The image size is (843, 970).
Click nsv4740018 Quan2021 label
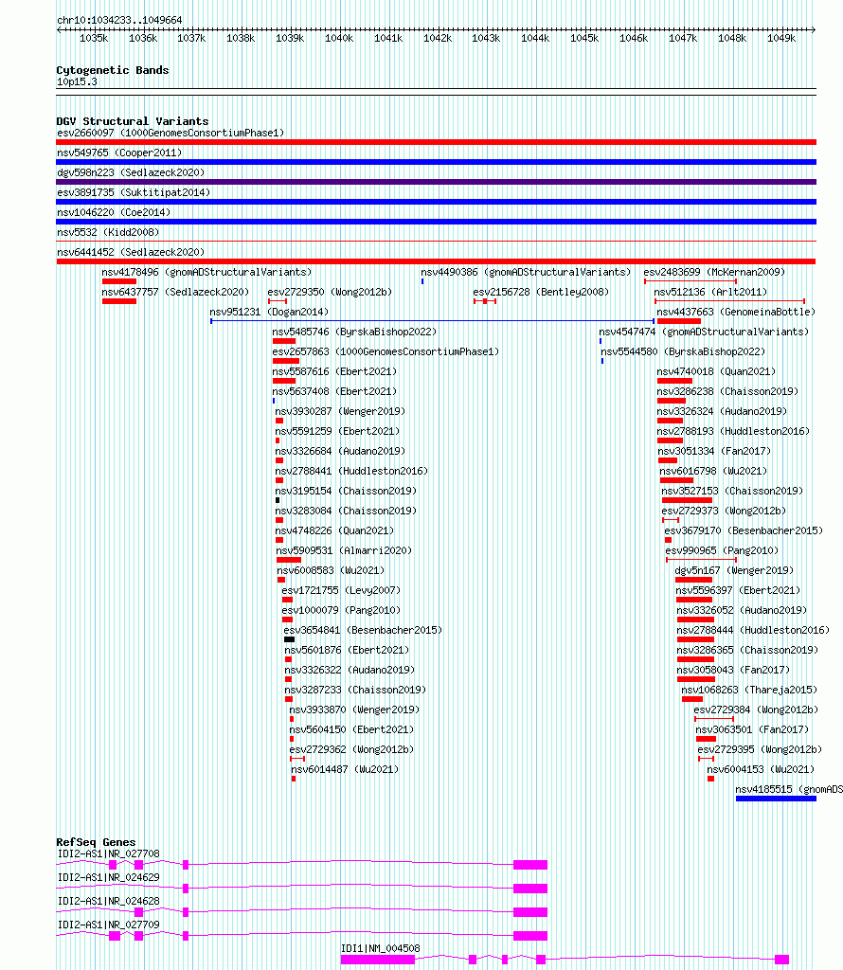[716, 371]
